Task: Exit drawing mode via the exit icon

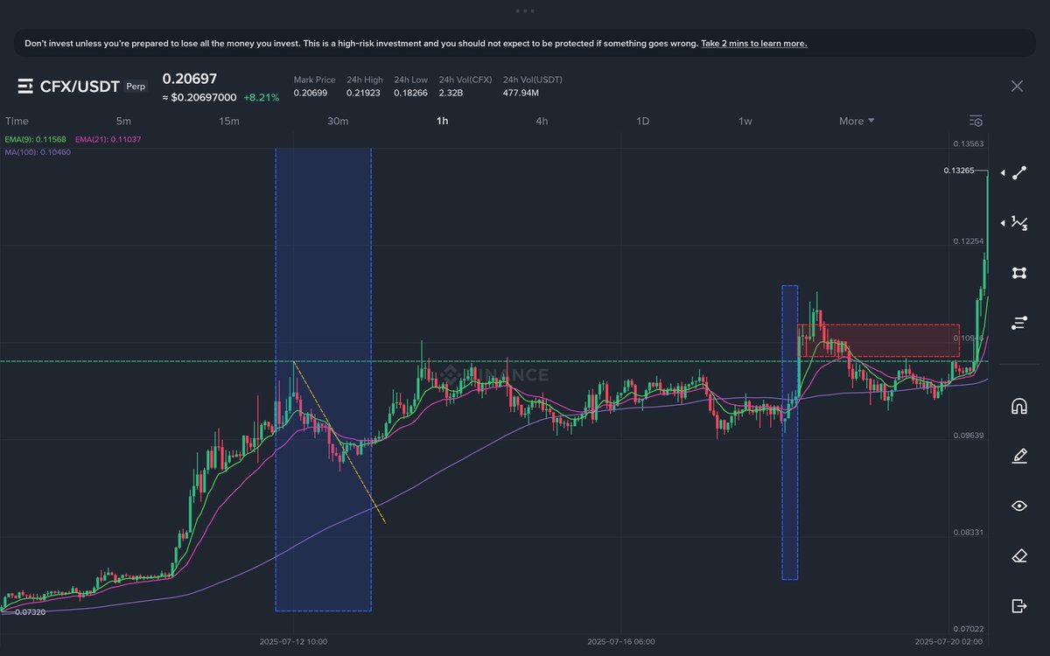Action: click(x=1019, y=605)
